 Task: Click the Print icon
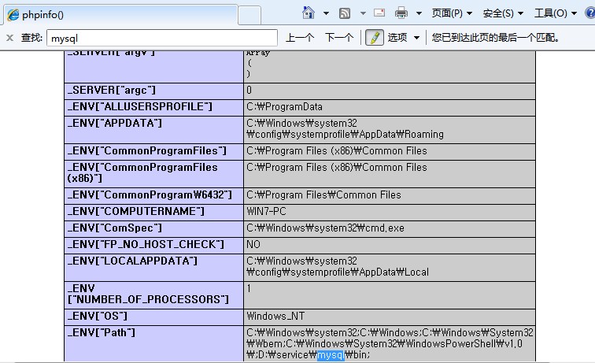[x=401, y=13]
